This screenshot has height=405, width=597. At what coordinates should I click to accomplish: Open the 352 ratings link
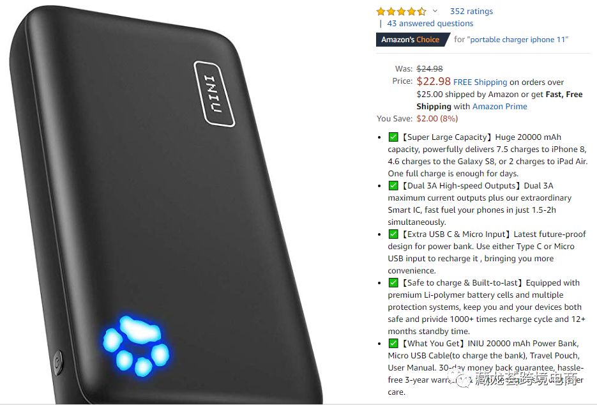pyautogui.click(x=471, y=11)
